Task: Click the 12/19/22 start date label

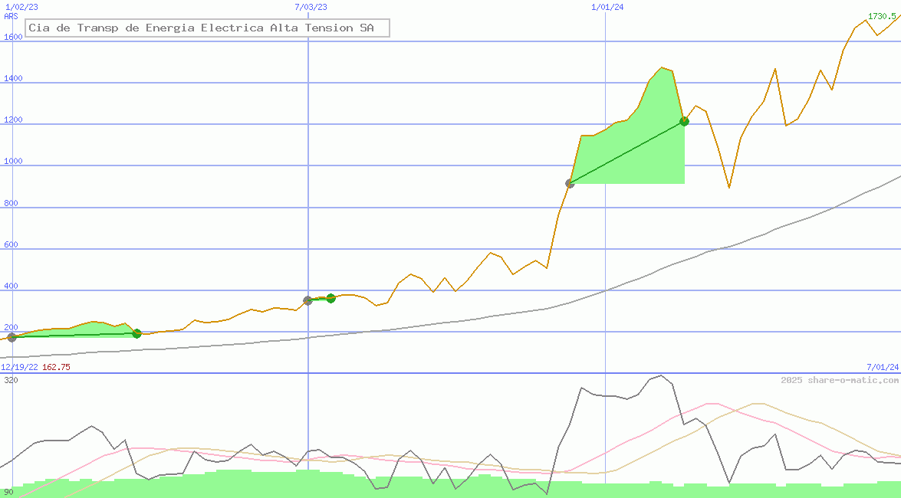Action: [19, 367]
